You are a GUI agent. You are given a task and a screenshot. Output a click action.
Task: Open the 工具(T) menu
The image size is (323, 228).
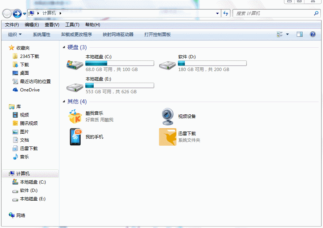72,25
